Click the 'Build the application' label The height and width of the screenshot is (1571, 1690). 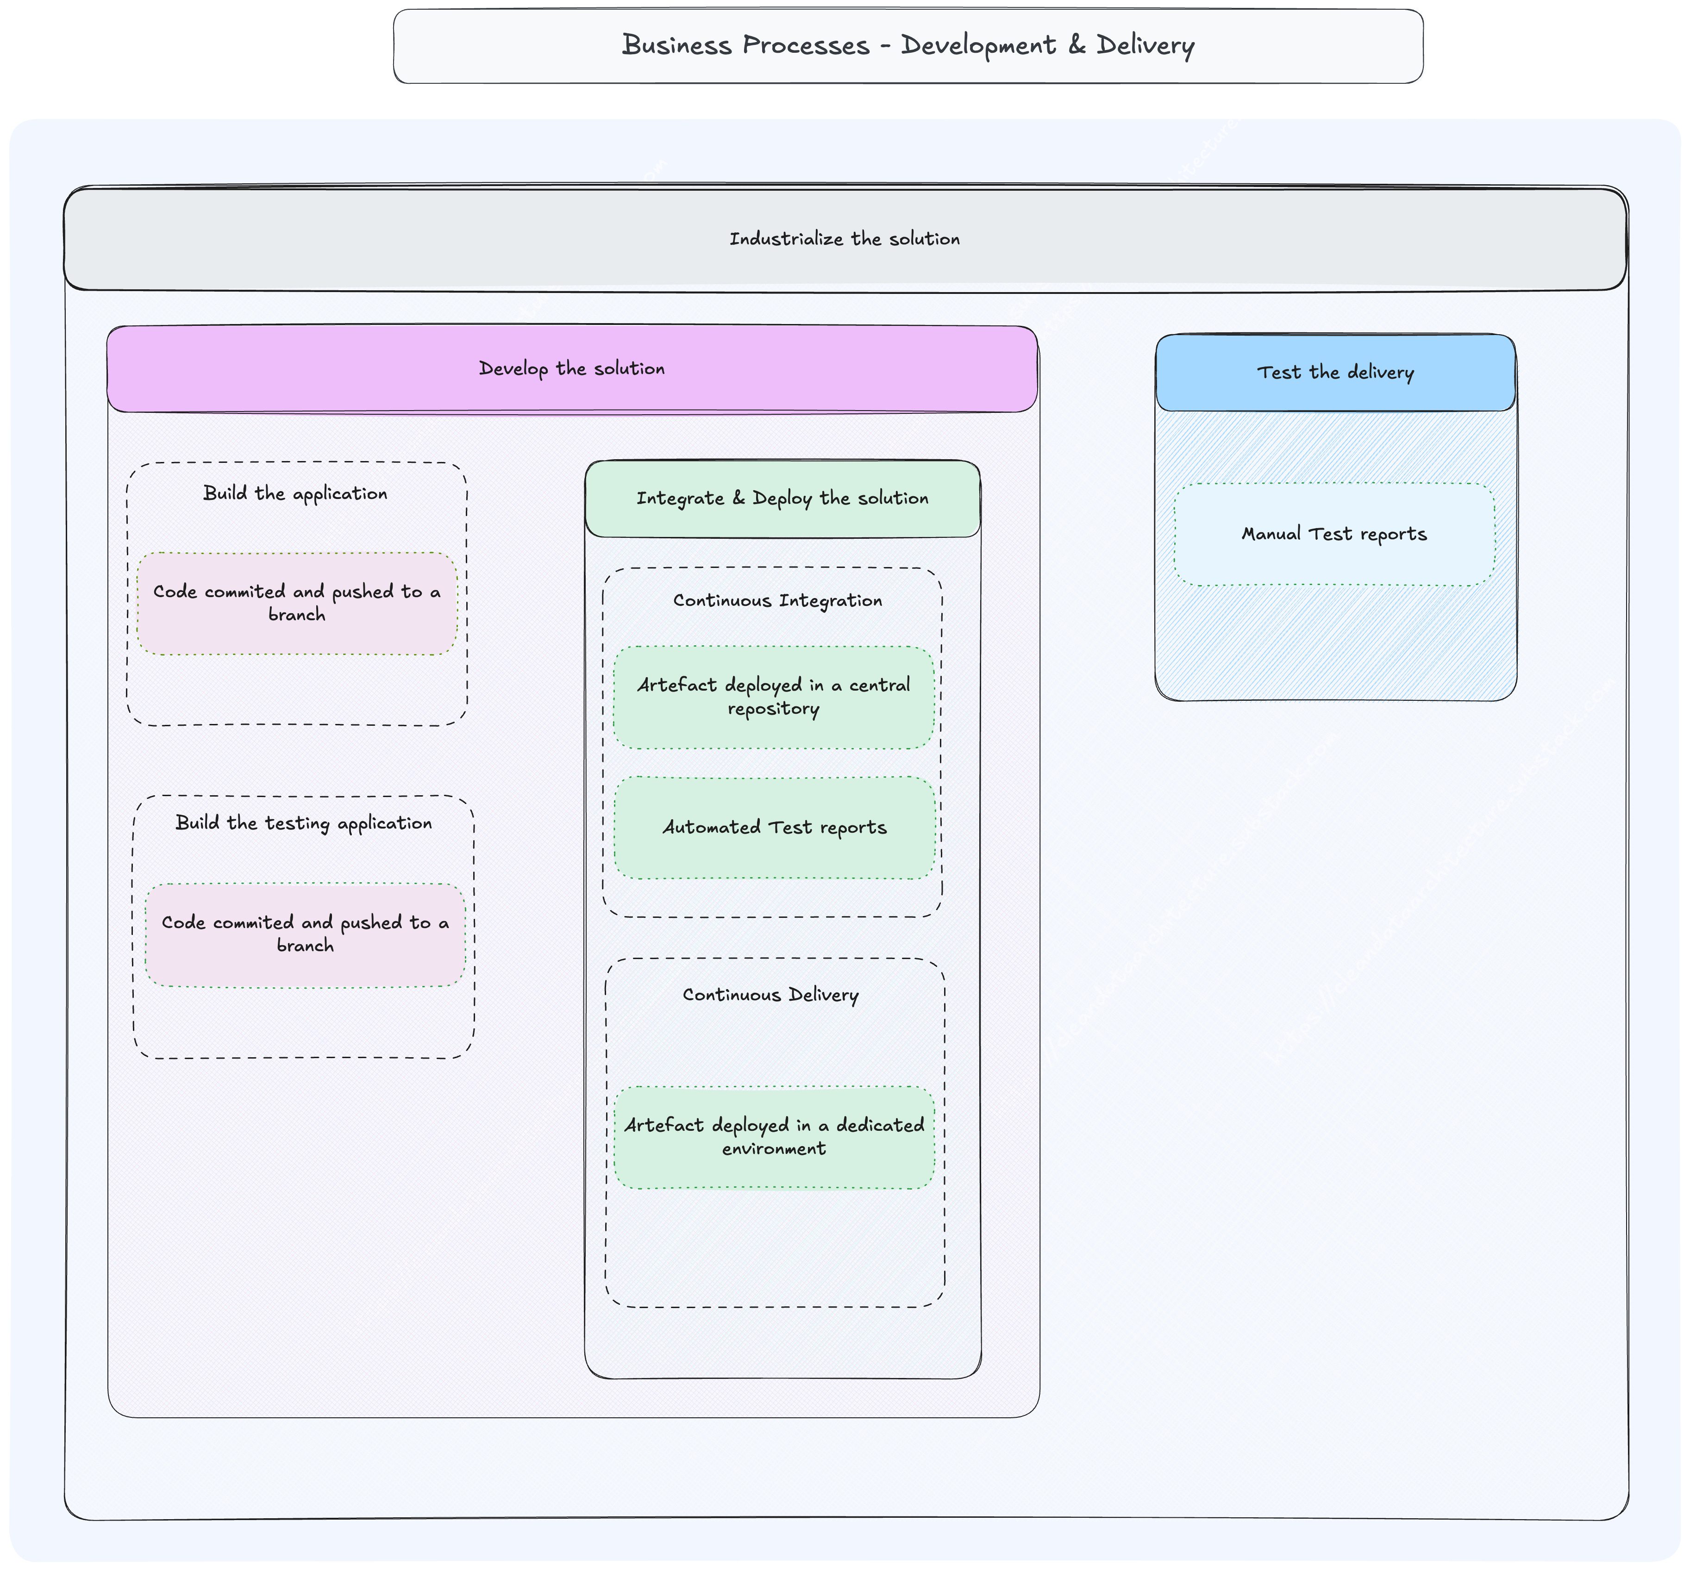click(x=295, y=493)
